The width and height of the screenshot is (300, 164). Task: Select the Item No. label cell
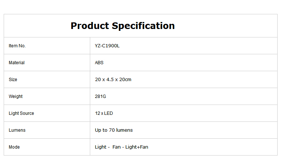[47, 46]
